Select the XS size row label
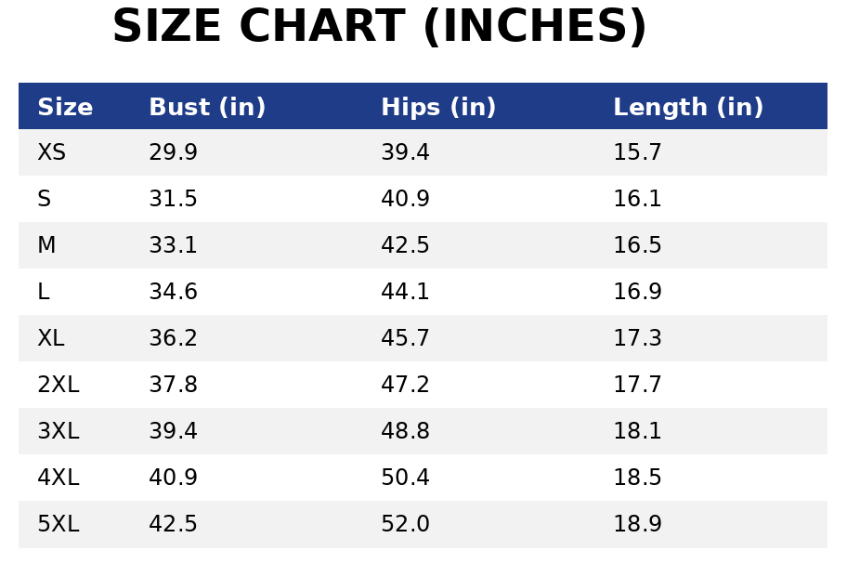The width and height of the screenshot is (847, 564). point(51,153)
